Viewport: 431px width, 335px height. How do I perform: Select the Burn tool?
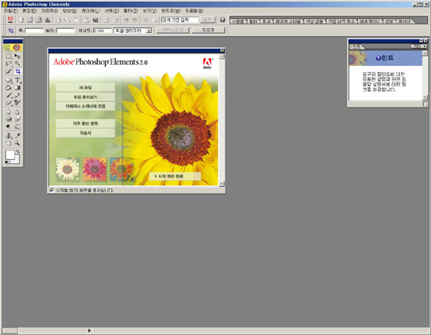(17, 126)
